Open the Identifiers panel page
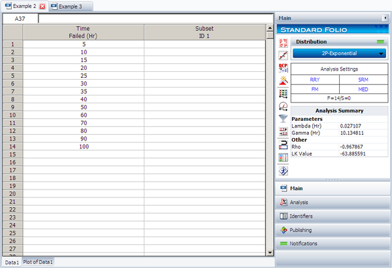392x268 pixels. 333,216
